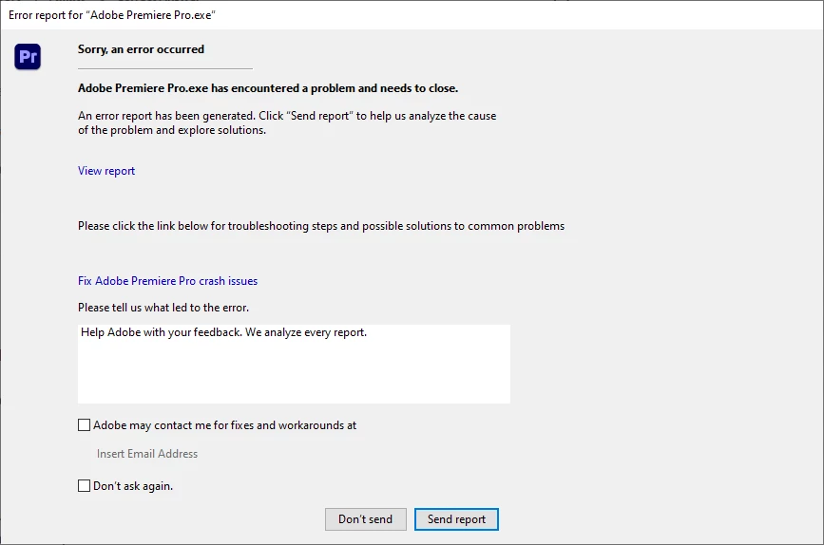824x545 pixels.
Task: Click the "Adobe may contact me for fixes" label
Action: 225,425
